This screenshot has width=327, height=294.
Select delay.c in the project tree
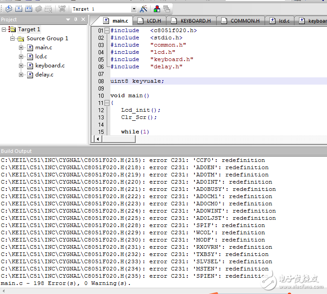pyautogui.click(x=44, y=75)
